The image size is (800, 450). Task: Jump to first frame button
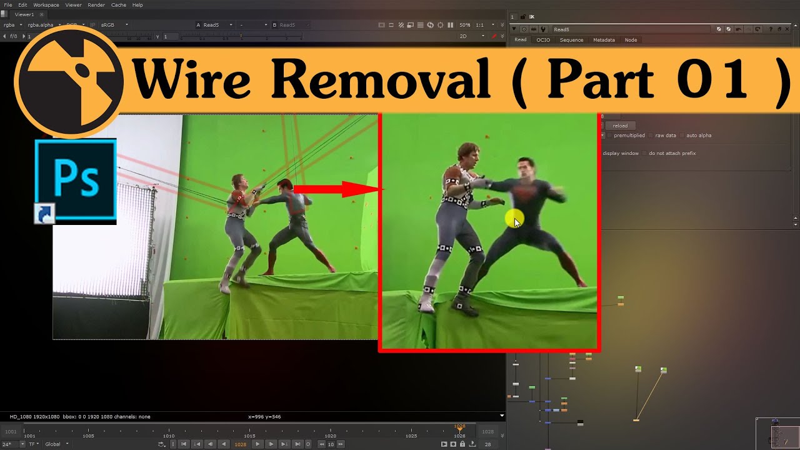point(183,444)
